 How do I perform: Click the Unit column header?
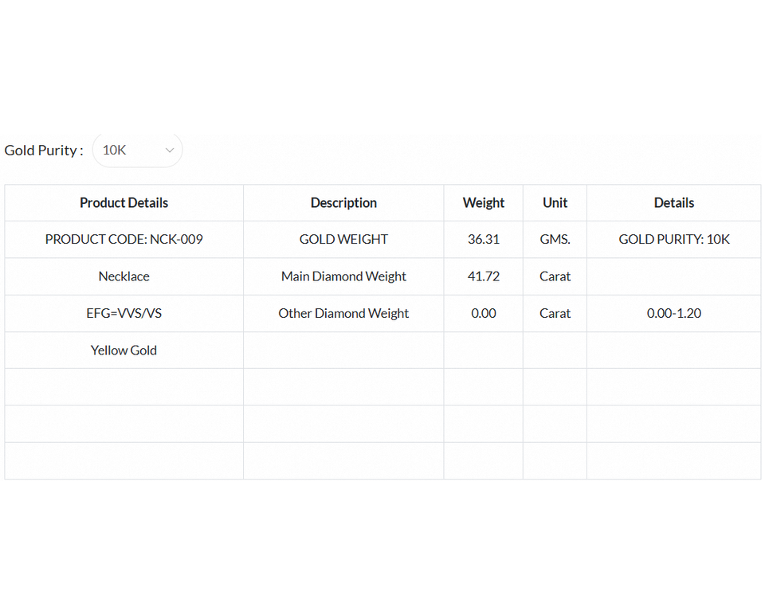[555, 203]
